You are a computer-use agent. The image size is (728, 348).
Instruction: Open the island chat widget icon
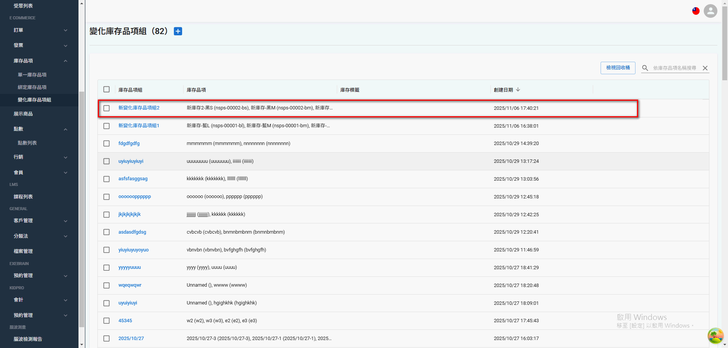point(715,336)
